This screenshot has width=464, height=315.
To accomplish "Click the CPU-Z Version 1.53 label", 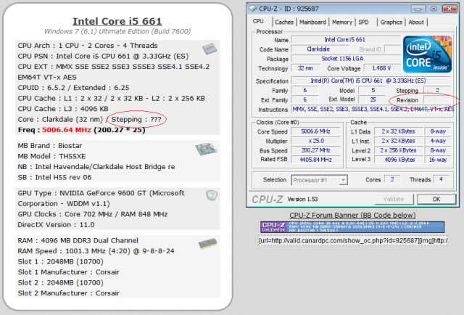I will tap(302, 199).
